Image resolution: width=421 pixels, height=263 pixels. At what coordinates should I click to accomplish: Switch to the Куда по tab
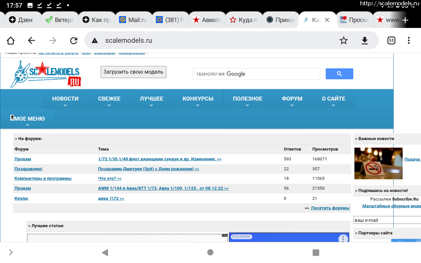pyautogui.click(x=244, y=20)
